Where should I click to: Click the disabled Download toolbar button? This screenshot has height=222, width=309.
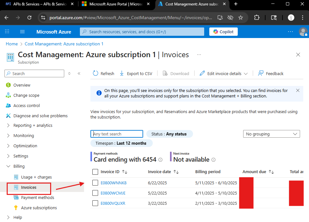176,73
